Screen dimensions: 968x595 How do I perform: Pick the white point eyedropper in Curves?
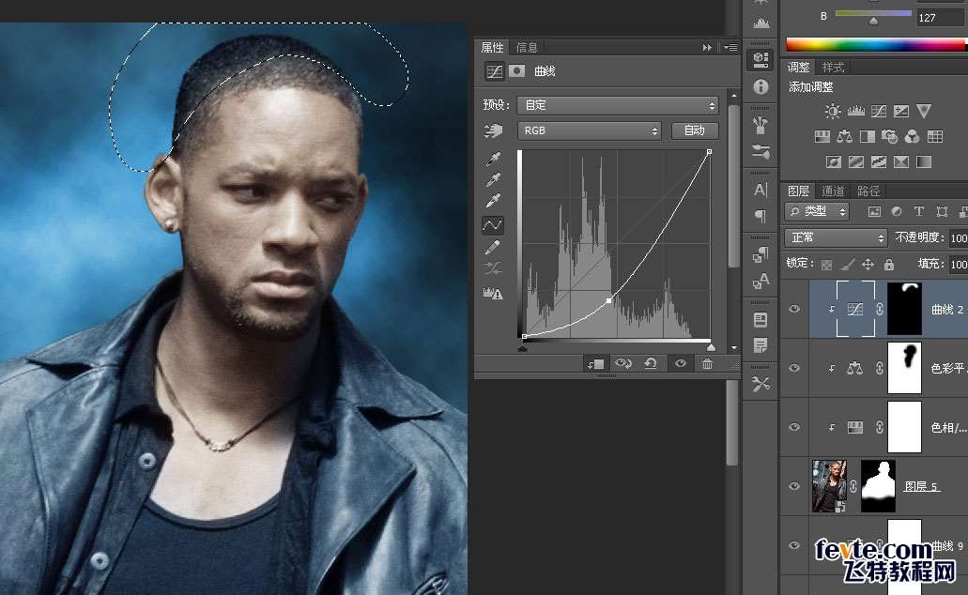pyautogui.click(x=493, y=200)
